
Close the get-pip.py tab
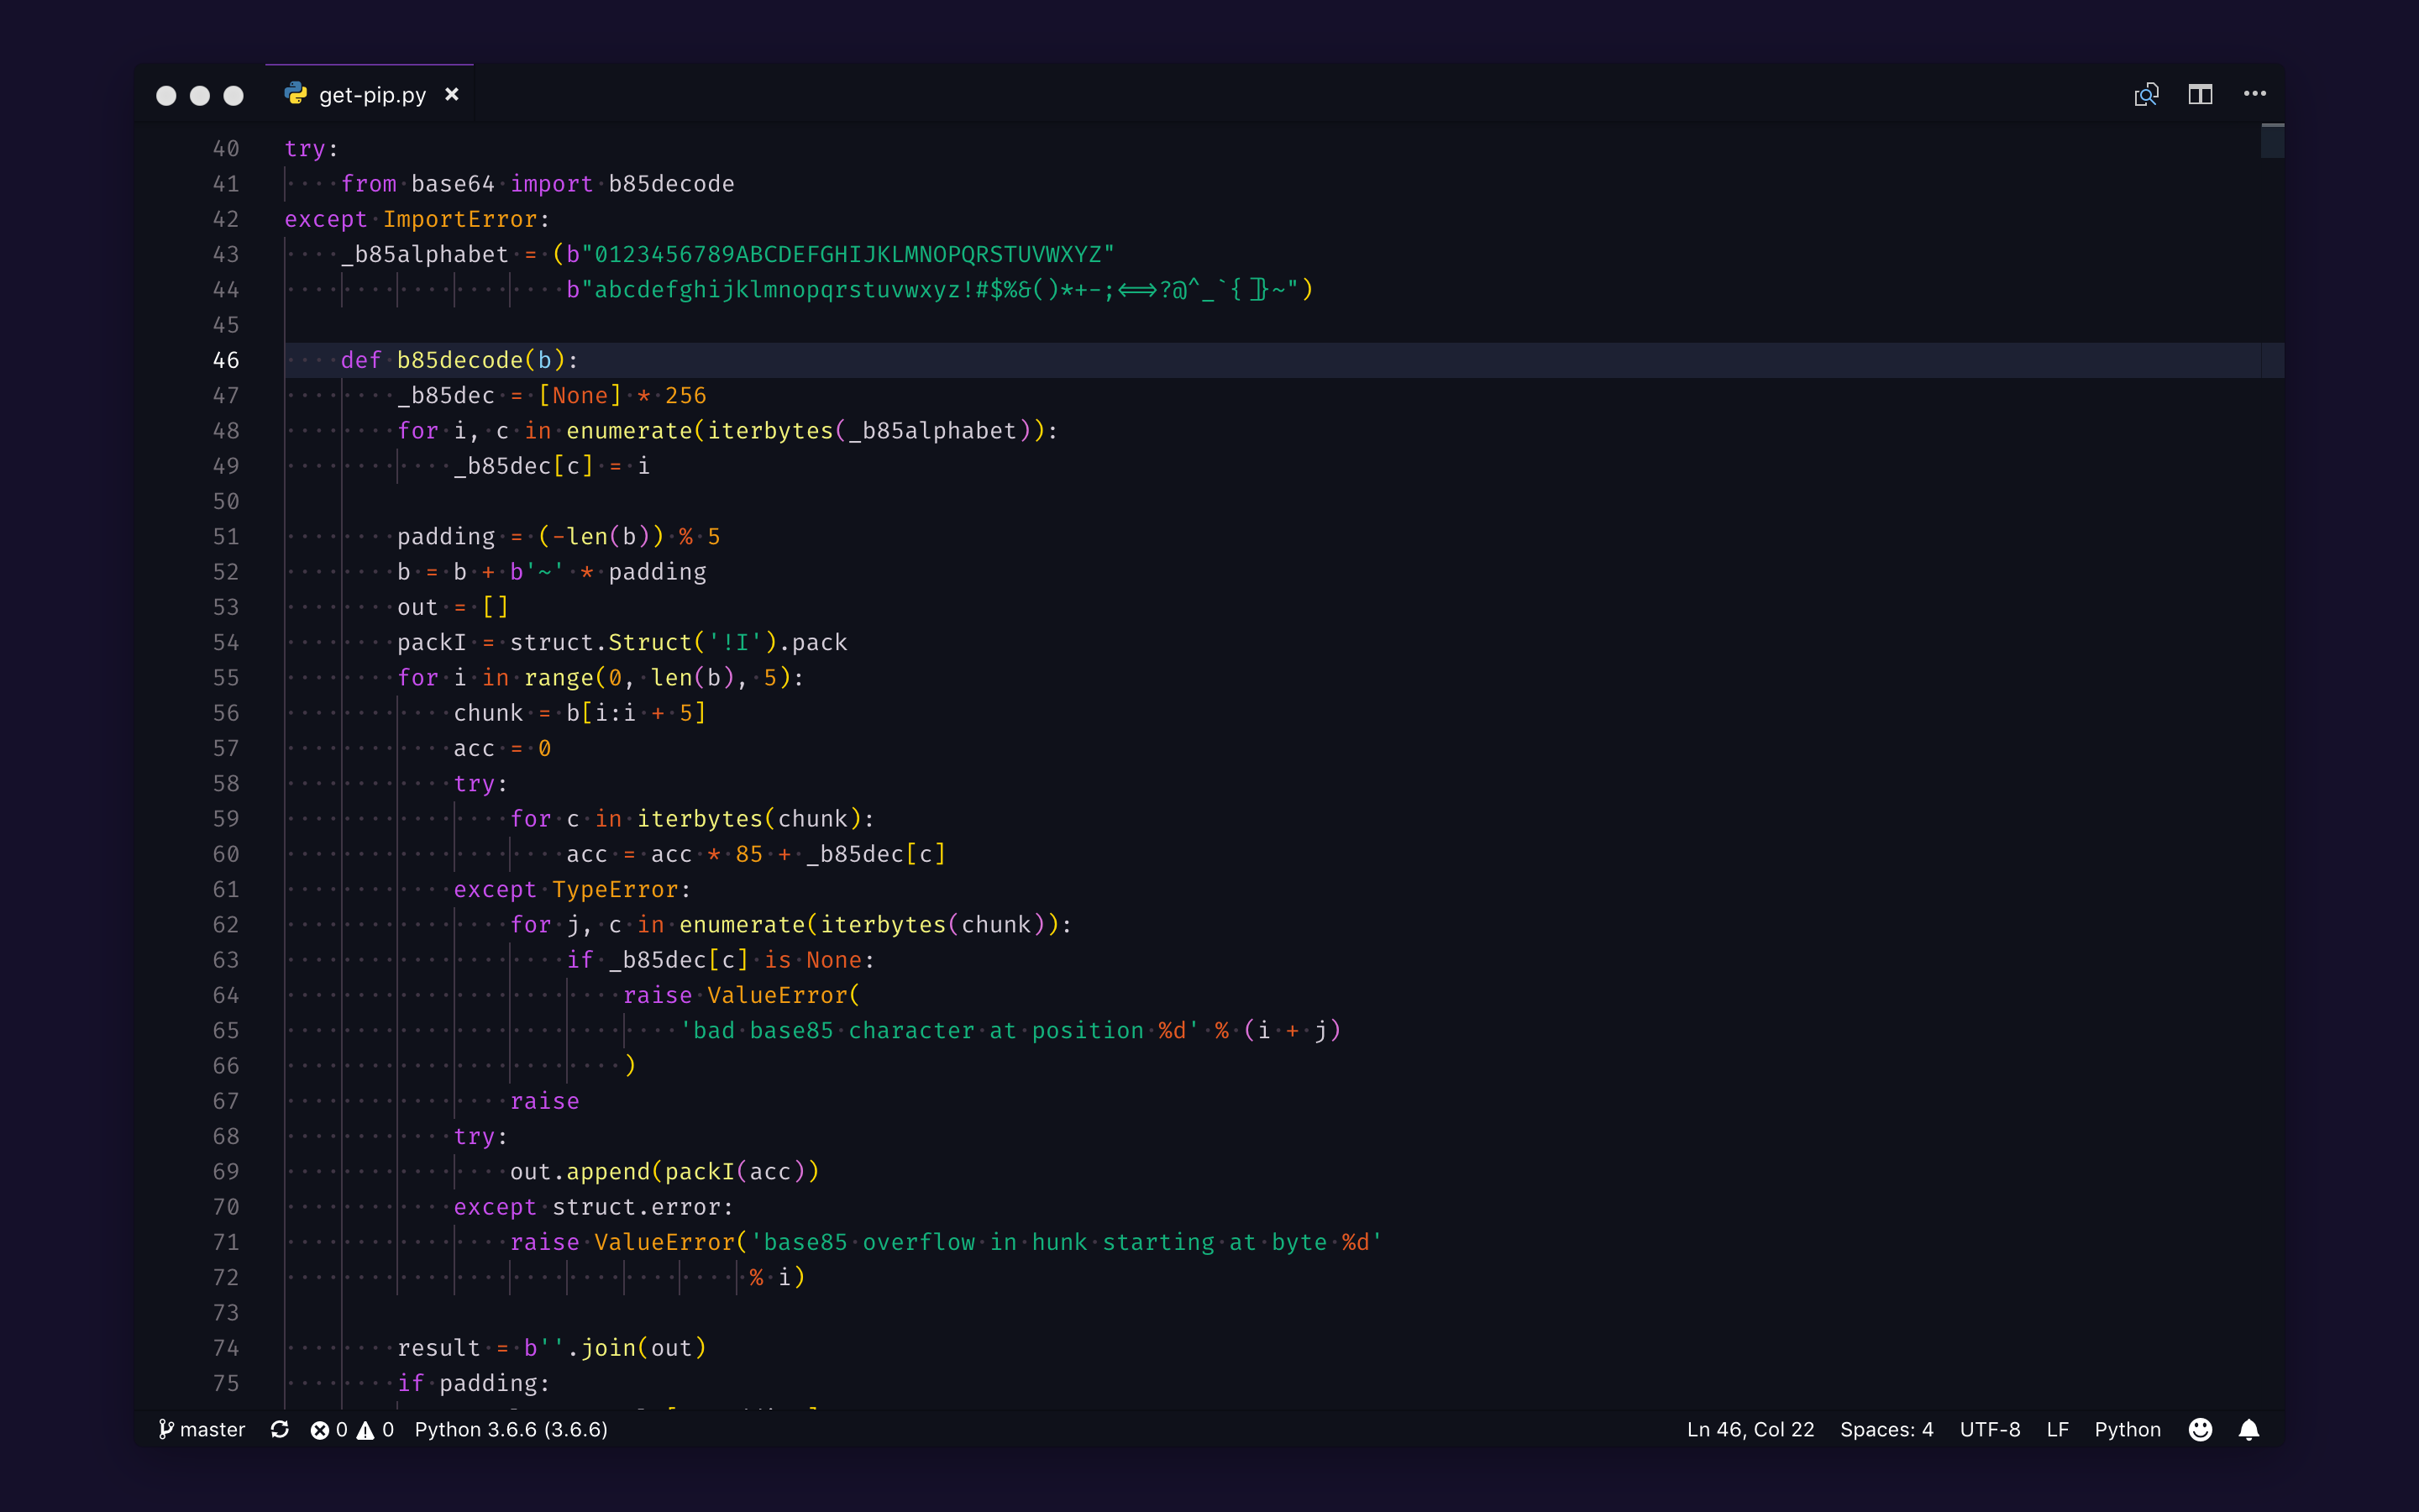[452, 94]
